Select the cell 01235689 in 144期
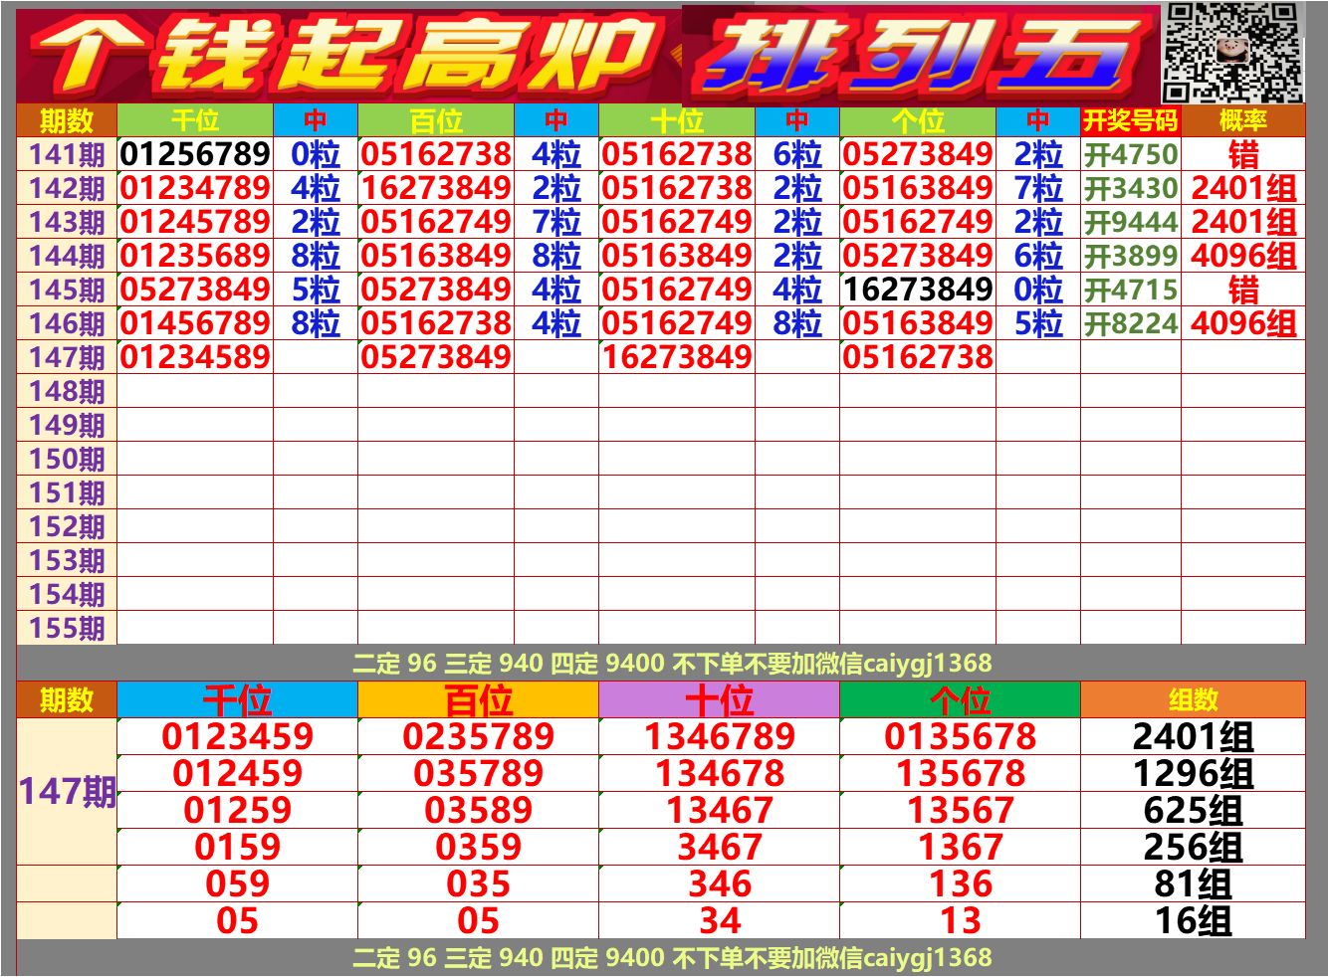The height and width of the screenshot is (977, 1328). click(x=195, y=256)
